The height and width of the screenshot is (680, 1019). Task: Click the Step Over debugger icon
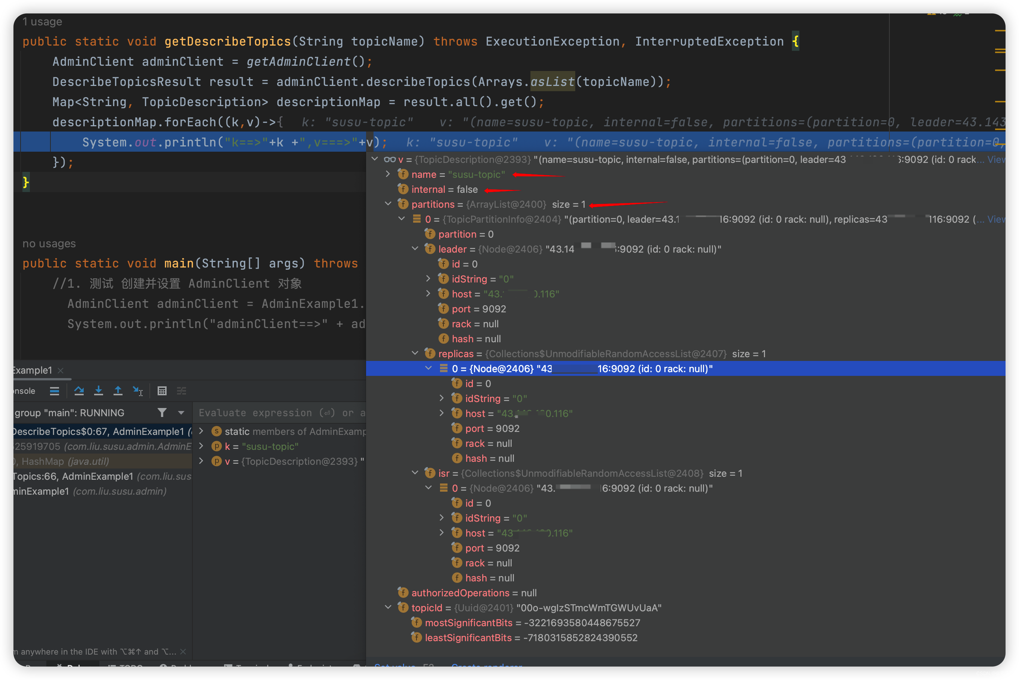point(79,391)
